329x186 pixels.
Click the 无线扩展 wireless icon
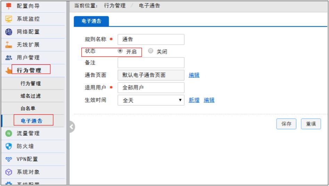(10, 45)
